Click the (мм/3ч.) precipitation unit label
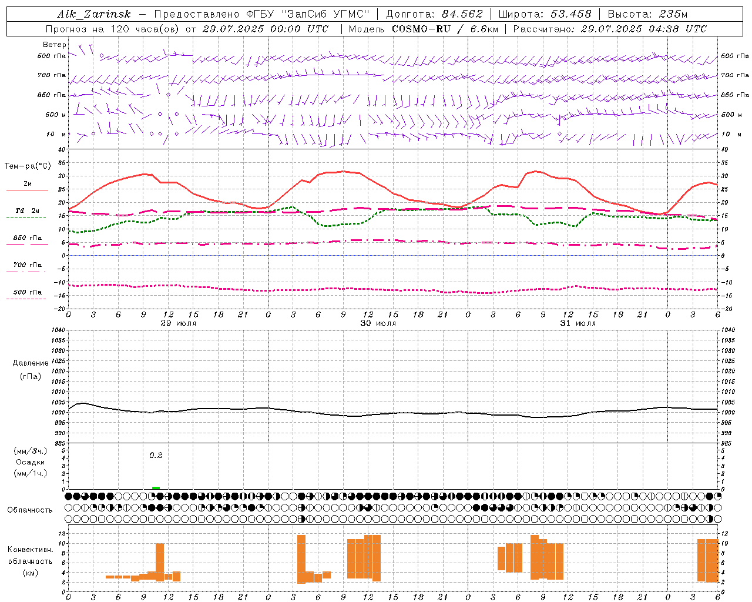This screenshot has height=602, width=752. pos(31,451)
